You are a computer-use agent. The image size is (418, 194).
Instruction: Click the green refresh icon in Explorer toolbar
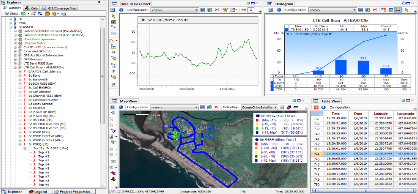click(x=23, y=14)
